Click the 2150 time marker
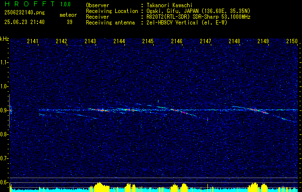The height and width of the screenshot is (192, 302). (292, 41)
